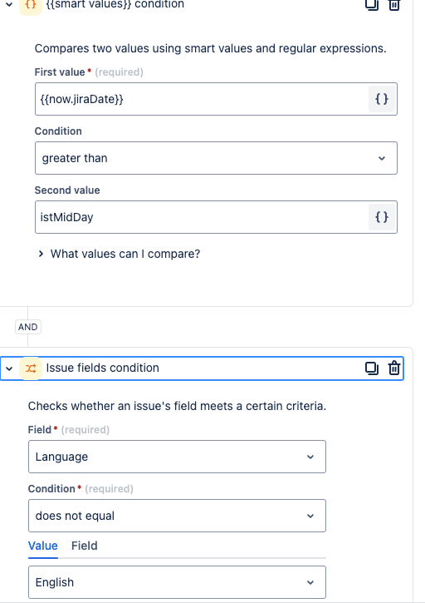The image size is (425, 603).
Task: Click the orange smart values braces icon
Action: click(31, 5)
